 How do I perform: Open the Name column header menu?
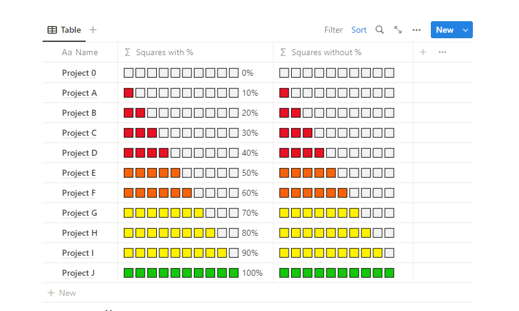point(80,52)
